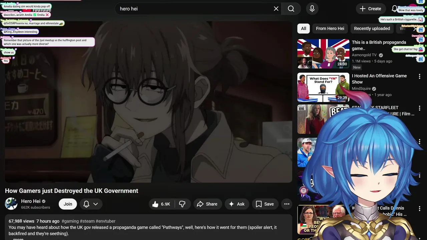Image resolution: width=427 pixels, height=240 pixels.
Task: Like the video with 6.9K likes
Action: click(161, 204)
